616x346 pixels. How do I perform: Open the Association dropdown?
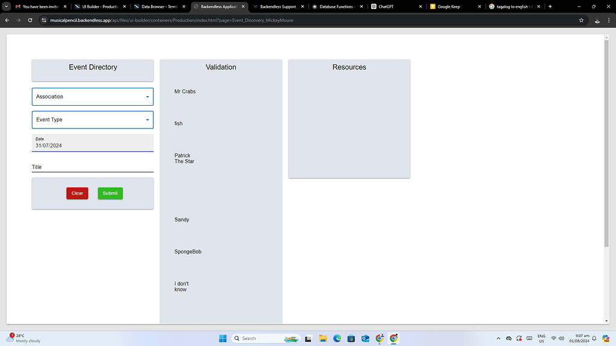point(93,97)
